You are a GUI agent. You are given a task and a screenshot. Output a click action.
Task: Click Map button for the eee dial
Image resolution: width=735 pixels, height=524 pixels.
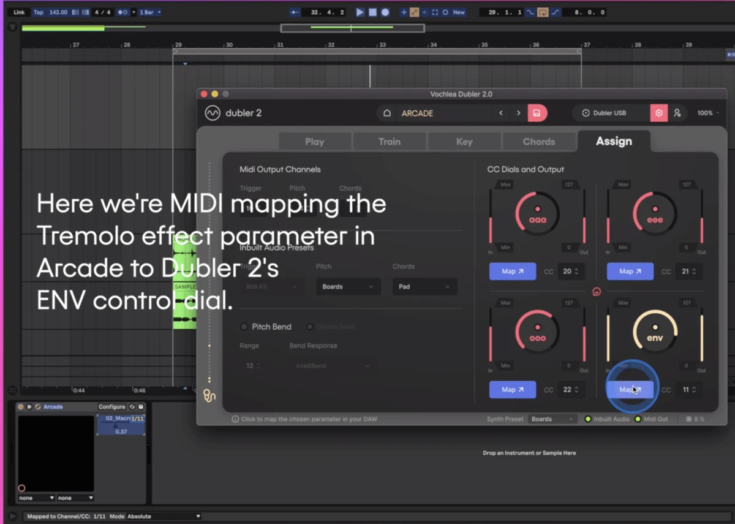[630, 271]
